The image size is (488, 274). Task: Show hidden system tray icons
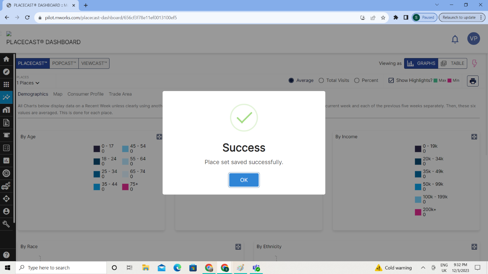coord(423,268)
